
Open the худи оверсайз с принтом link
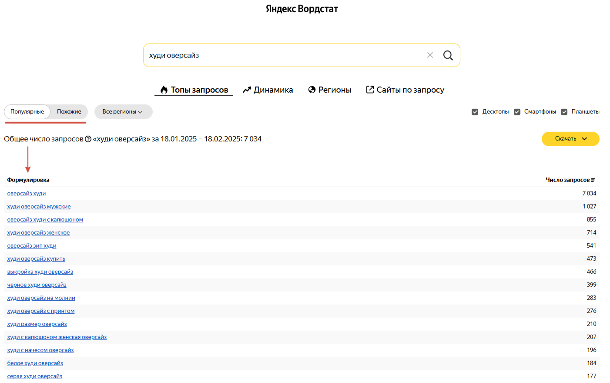click(x=41, y=311)
